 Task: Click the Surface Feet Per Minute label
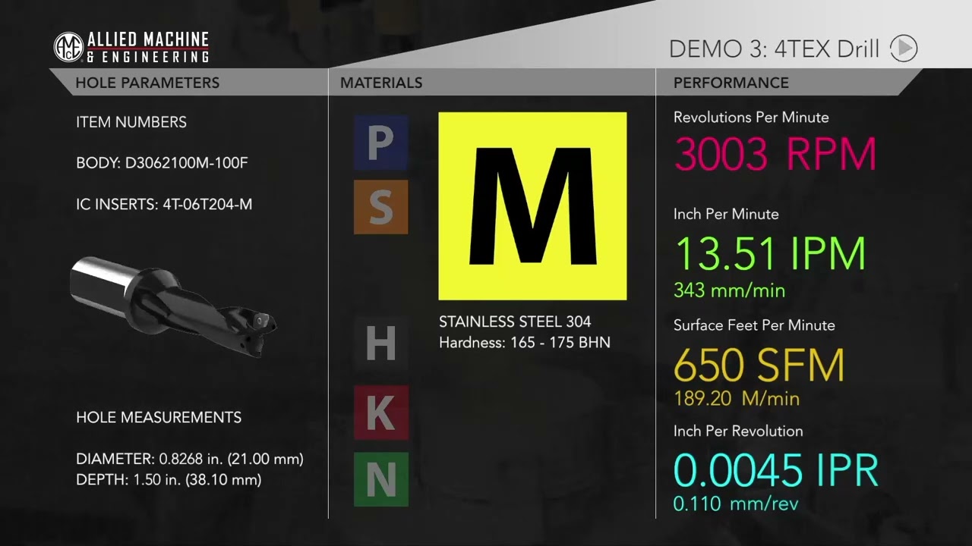pos(754,325)
